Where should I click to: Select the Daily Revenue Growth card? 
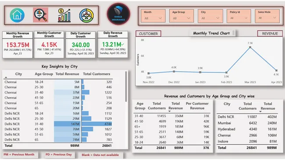(113, 45)
